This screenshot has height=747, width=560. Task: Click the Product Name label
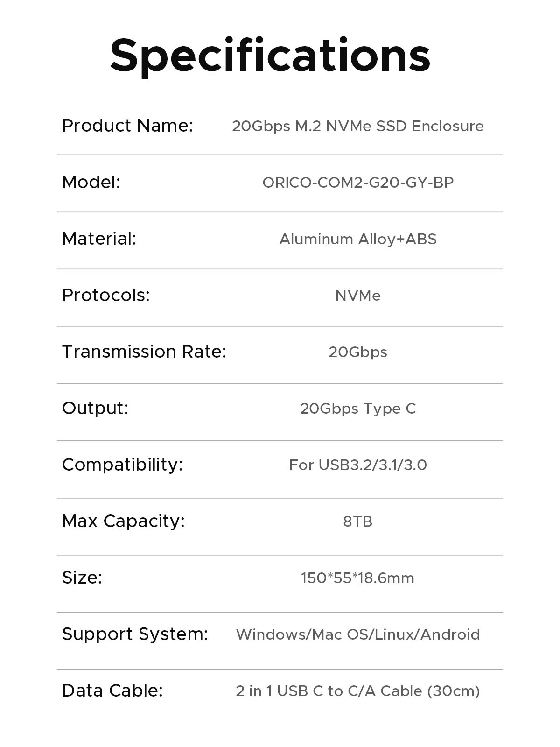127,126
